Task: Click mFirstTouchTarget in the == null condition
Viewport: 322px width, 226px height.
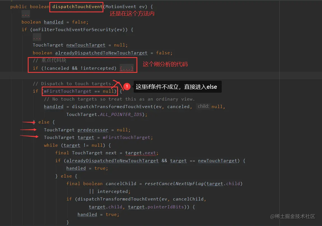Action: coord(68,91)
